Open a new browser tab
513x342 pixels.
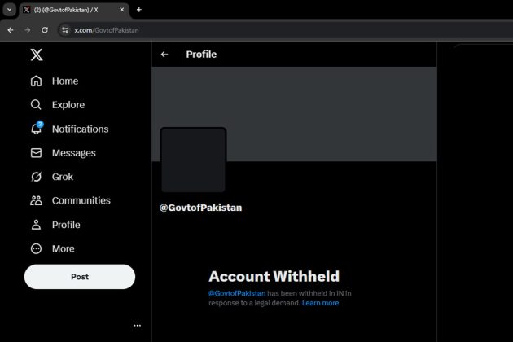click(138, 10)
